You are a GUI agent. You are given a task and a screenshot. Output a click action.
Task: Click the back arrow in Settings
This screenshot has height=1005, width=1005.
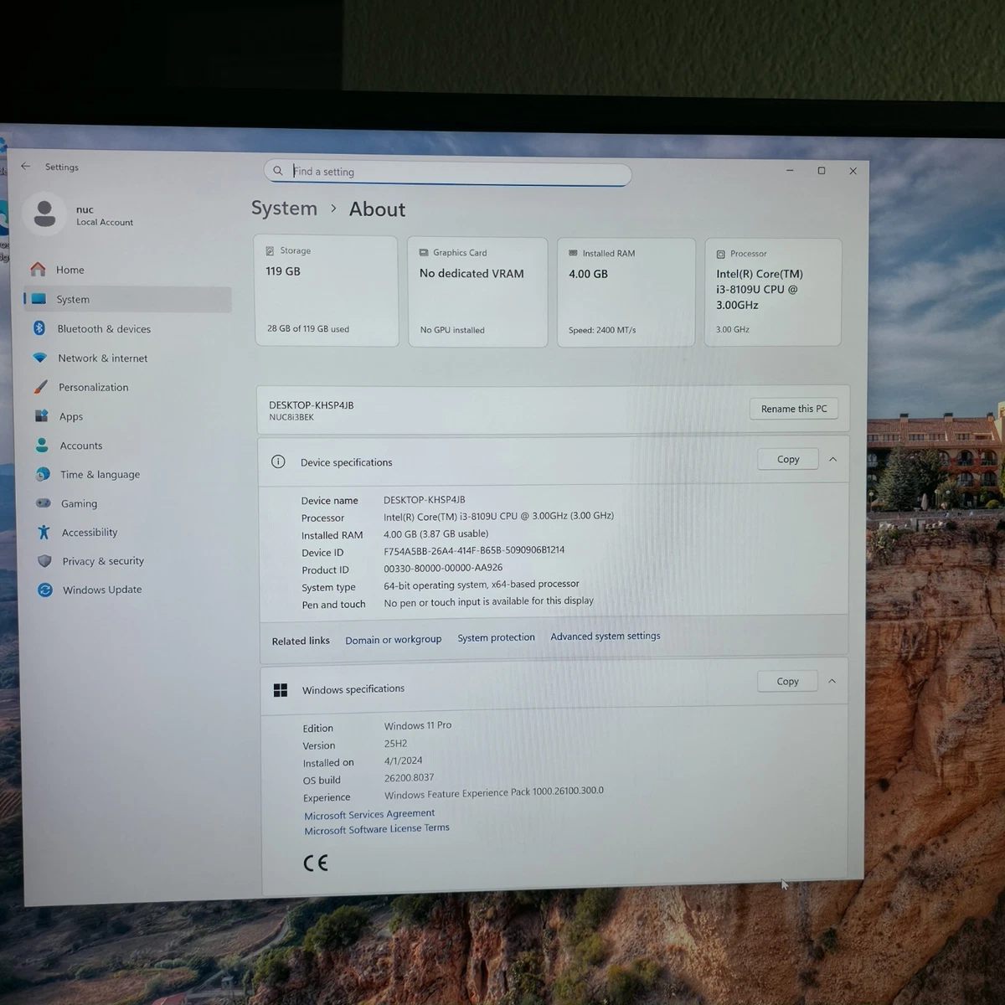click(25, 167)
